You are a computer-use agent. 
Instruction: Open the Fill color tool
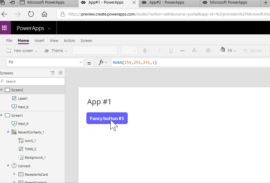[227, 50]
